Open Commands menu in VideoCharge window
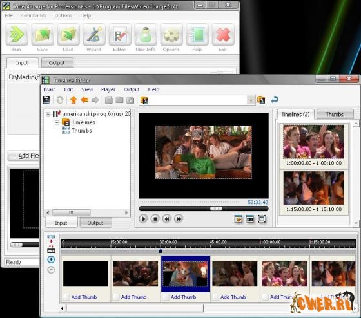Viewport: 361px width, 318px height. [34, 15]
